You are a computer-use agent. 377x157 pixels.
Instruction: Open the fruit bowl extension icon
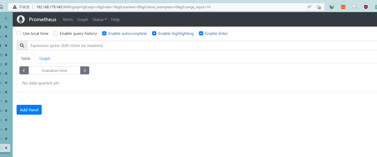332,7
